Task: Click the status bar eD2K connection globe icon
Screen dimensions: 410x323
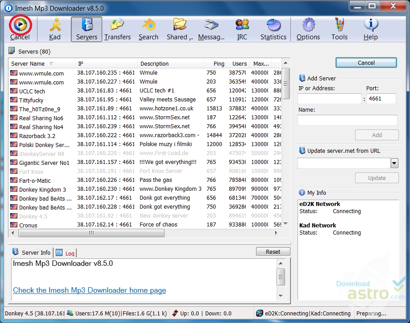Action: tap(259, 313)
